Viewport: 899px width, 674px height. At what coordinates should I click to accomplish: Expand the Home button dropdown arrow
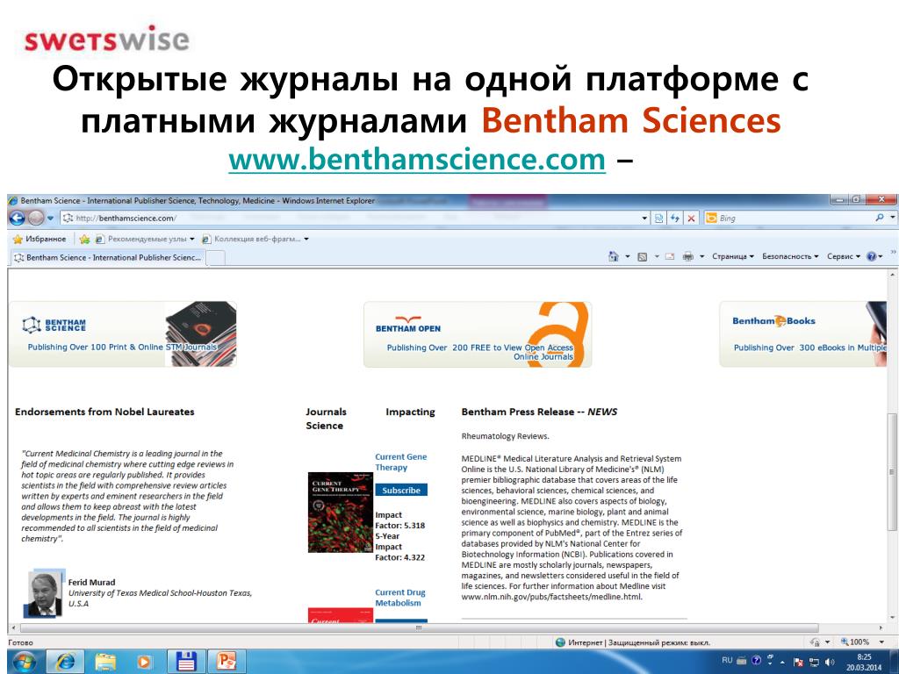pos(627,257)
